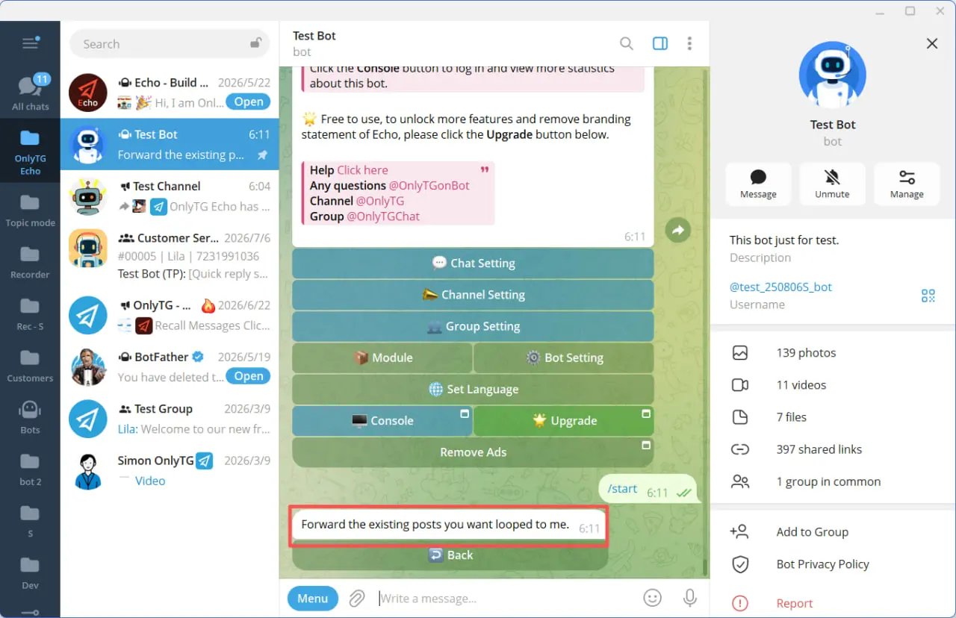This screenshot has width=956, height=618.
Task: Click the Chat Setting bot button
Action: (x=473, y=263)
